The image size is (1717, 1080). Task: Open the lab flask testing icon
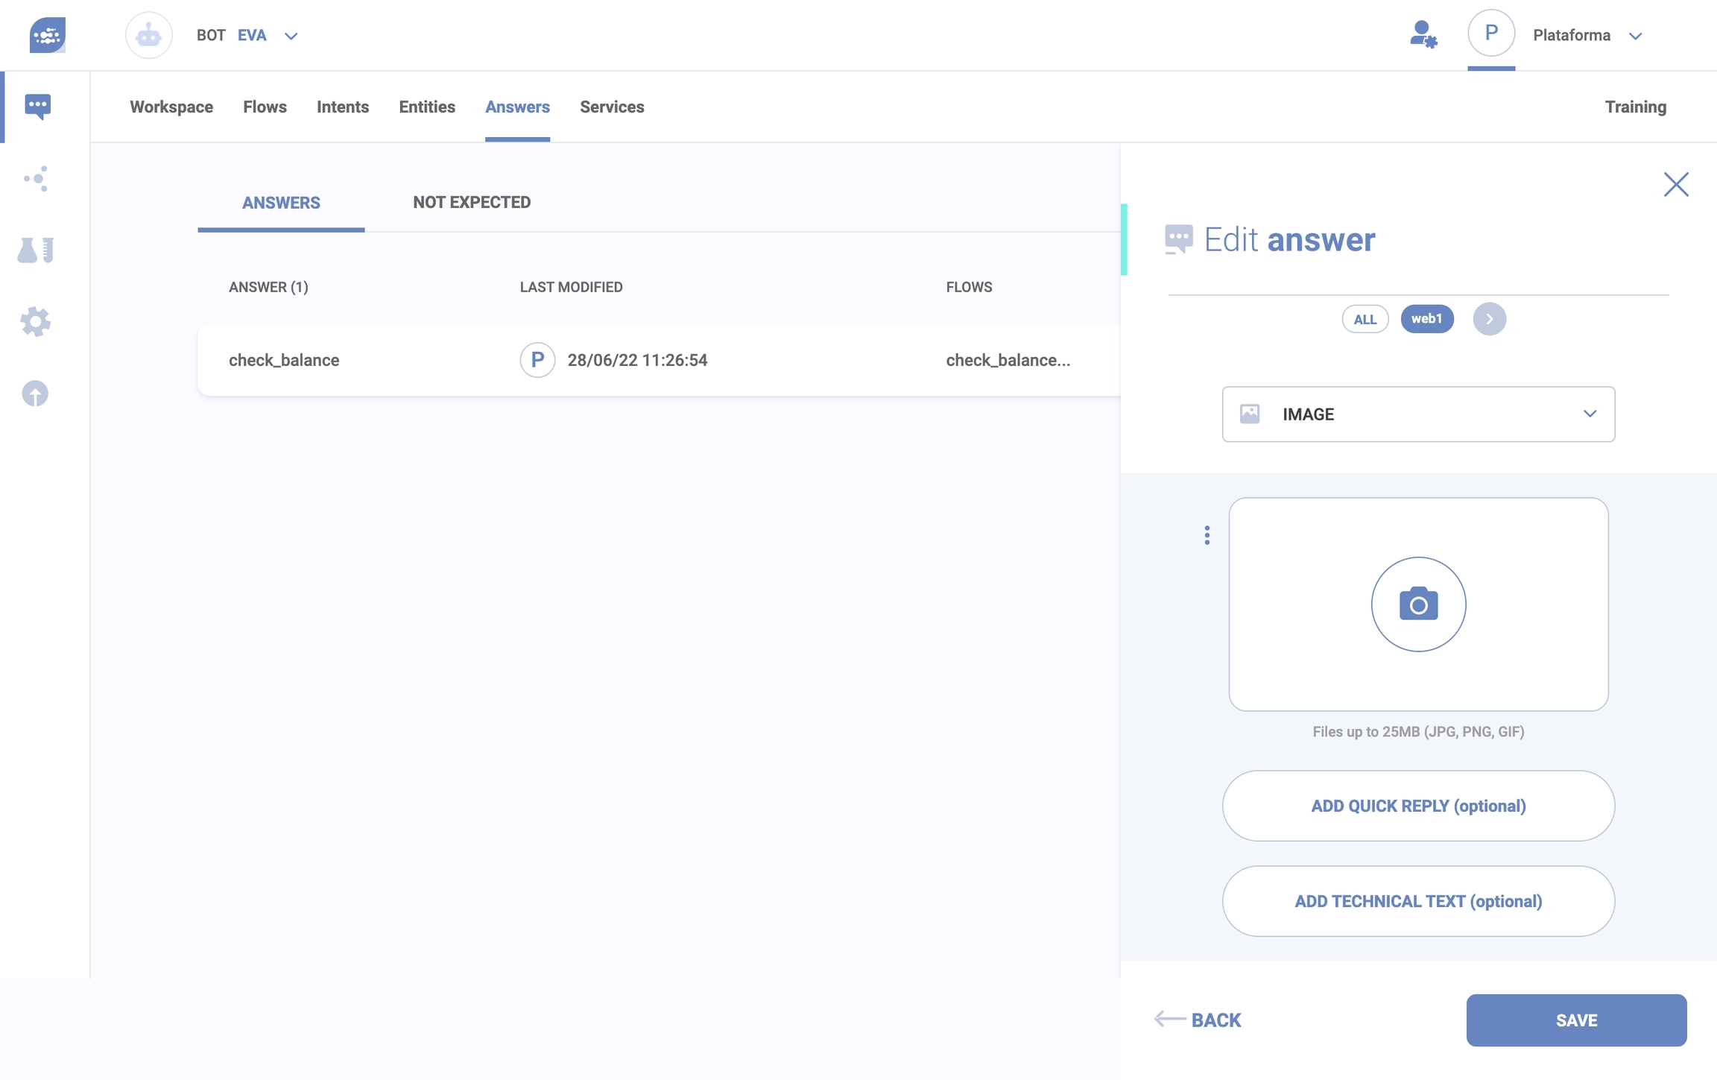(x=36, y=250)
